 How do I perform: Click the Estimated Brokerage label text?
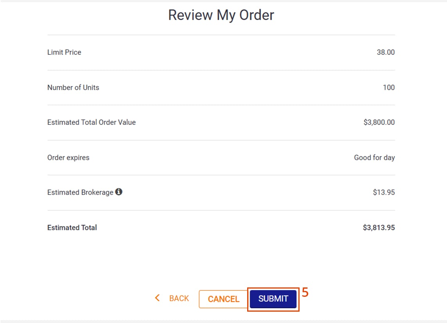click(x=80, y=192)
